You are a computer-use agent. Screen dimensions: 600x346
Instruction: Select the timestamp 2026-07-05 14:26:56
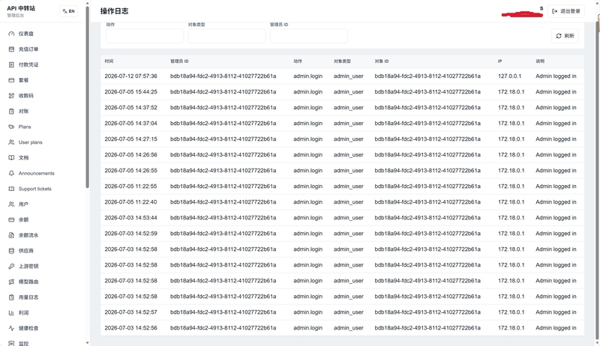[130, 155]
